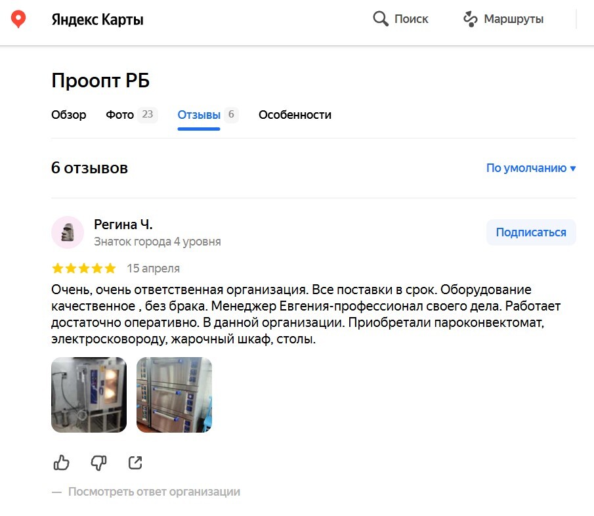The width and height of the screenshot is (594, 516).
Task: Dislike the review with thumbs down
Action: coord(98,463)
